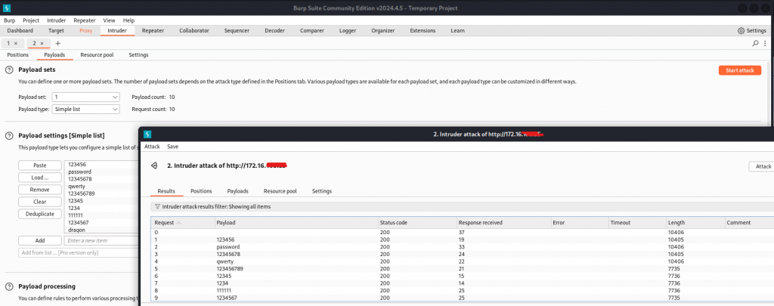Click the Start attack button

coord(739,70)
